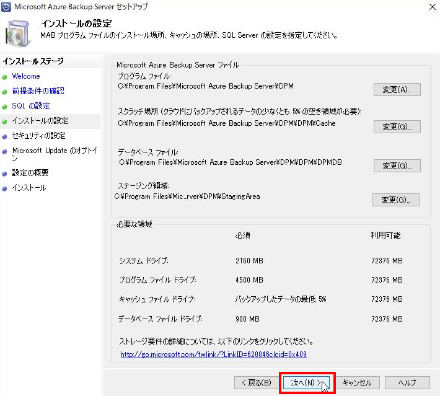Viewport: 440px width, 396px height.
Task: Click blue bullet next to Microsoft Update
Action: click(x=4, y=152)
